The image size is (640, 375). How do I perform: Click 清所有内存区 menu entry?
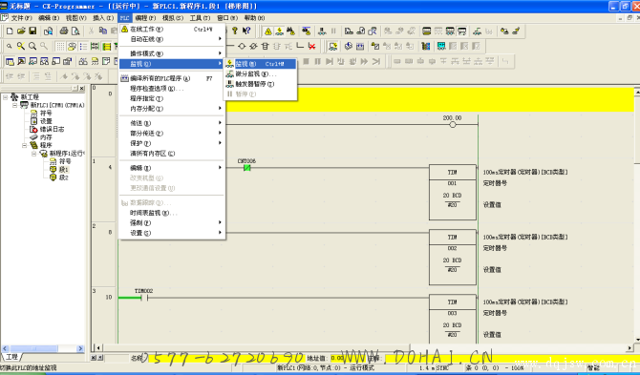coord(172,154)
